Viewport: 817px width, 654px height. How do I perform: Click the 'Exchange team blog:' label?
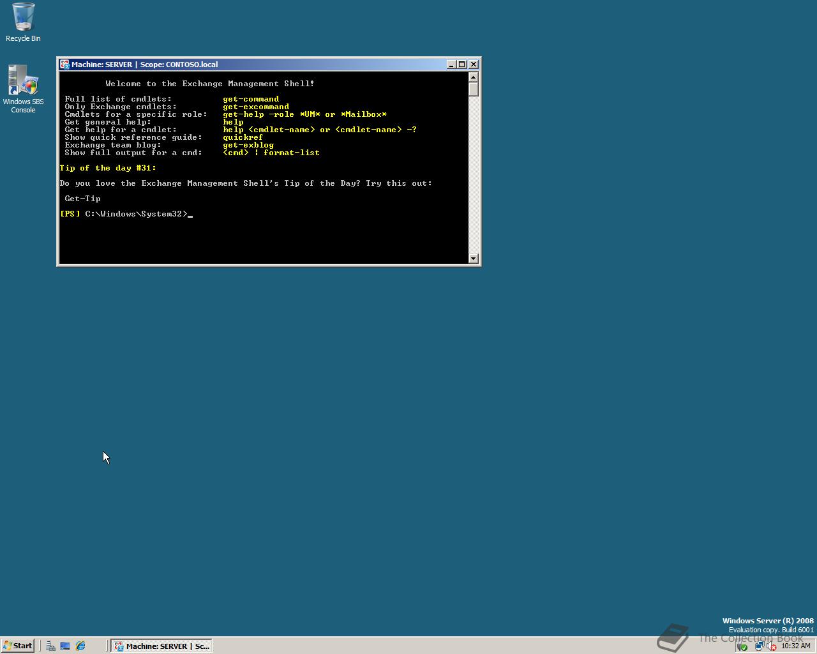pos(113,145)
